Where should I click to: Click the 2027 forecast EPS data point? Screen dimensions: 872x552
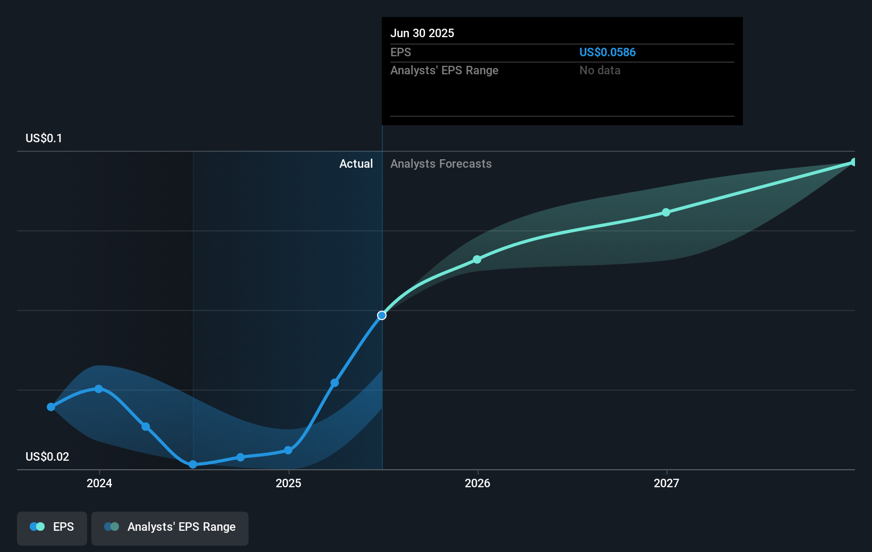pyautogui.click(x=666, y=212)
